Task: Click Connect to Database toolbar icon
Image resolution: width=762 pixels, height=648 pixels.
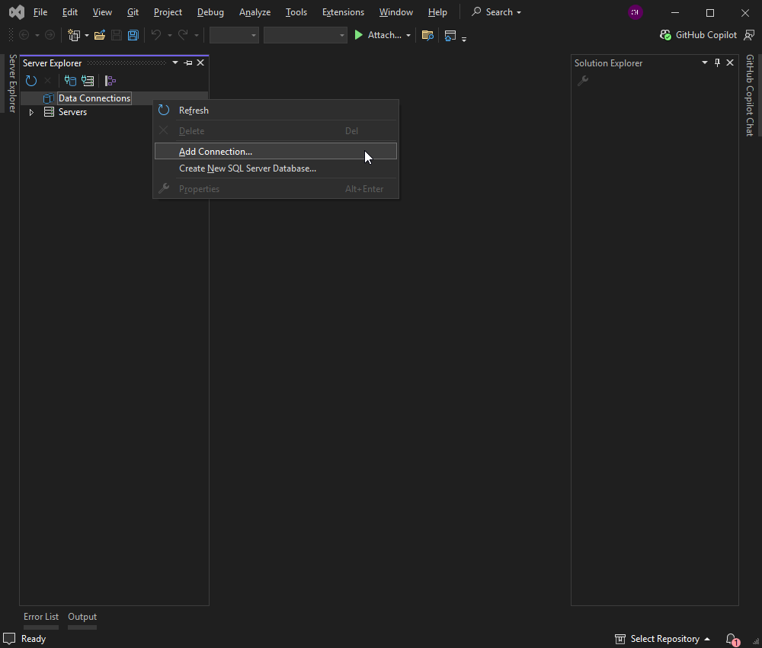Action: 70,81
